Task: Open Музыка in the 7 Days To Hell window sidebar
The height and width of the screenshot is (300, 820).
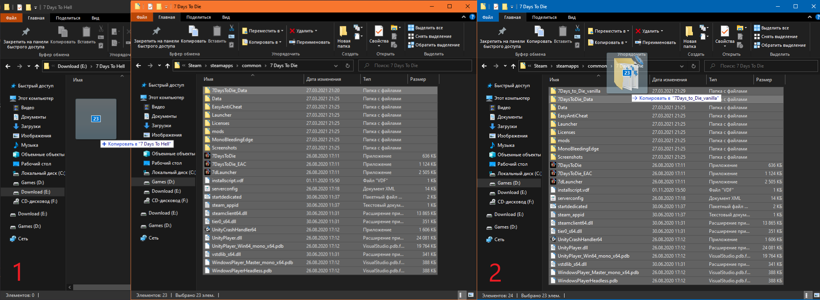Action: coord(26,145)
